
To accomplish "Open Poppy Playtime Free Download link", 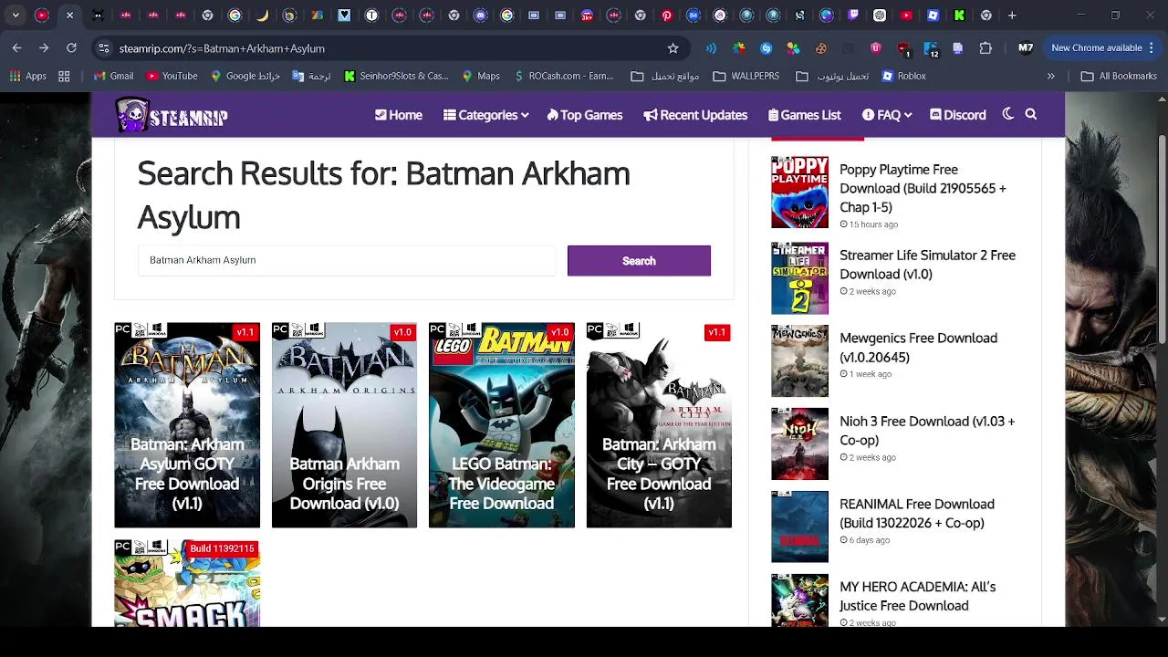I will click(x=923, y=188).
